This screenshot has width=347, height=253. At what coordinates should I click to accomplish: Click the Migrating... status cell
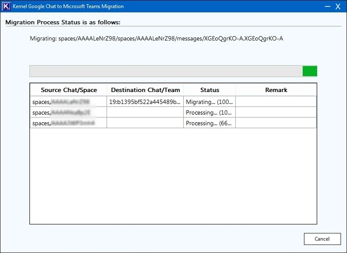[x=210, y=102]
